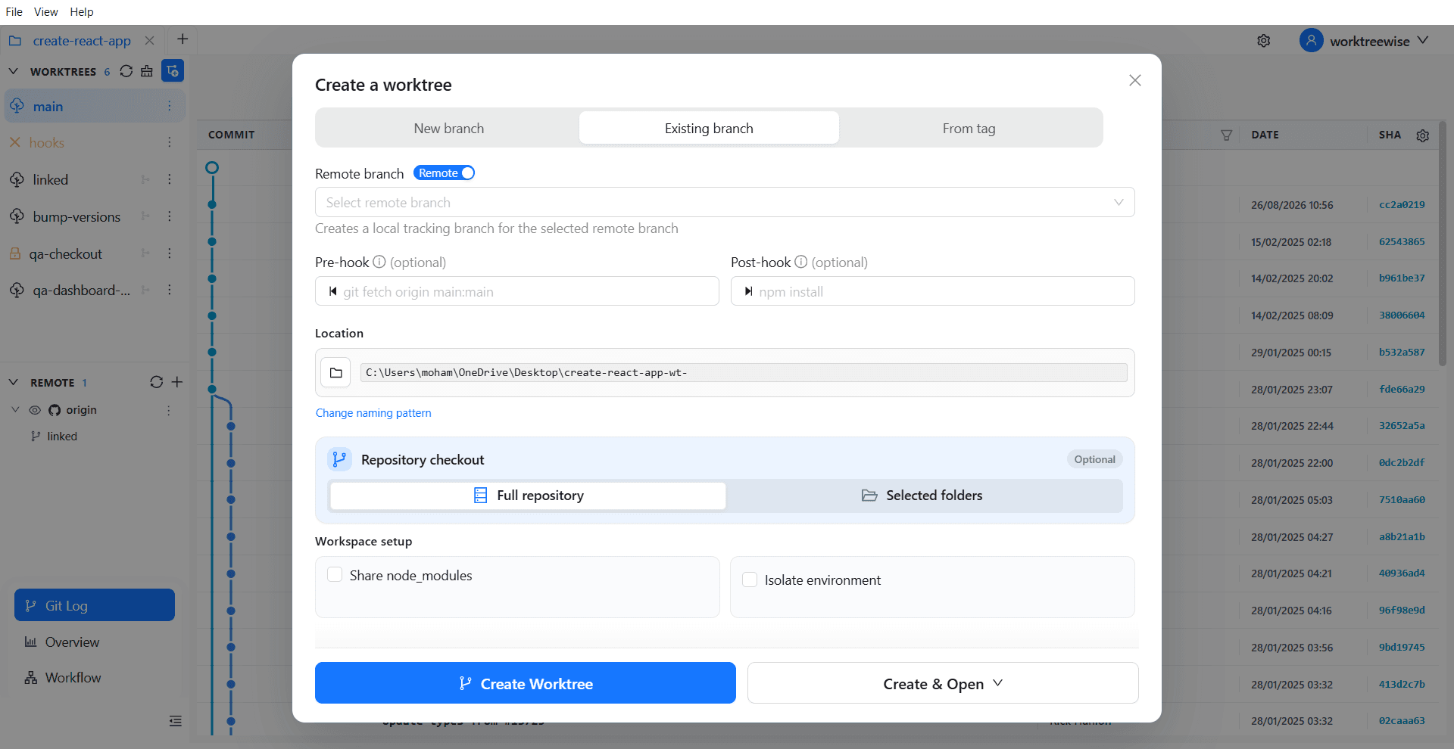Screen dimensions: 1454x749
Task: Toggle the Remote branch switch
Action: coord(445,173)
